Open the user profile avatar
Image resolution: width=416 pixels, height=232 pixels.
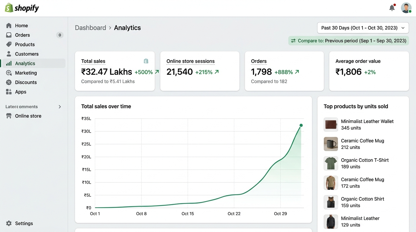406,8
